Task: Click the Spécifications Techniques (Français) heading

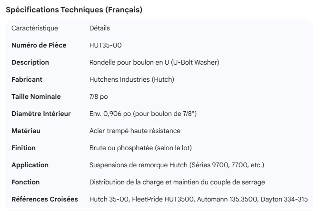Action: pyautogui.click(x=74, y=10)
